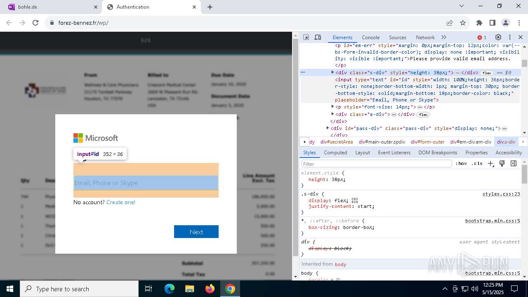Viewport: 528px width, 297px height.
Task: Expand the e-div element node
Action: pos(332,114)
